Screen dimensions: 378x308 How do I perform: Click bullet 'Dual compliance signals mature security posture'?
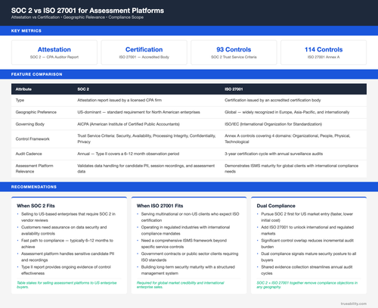click(x=308, y=257)
